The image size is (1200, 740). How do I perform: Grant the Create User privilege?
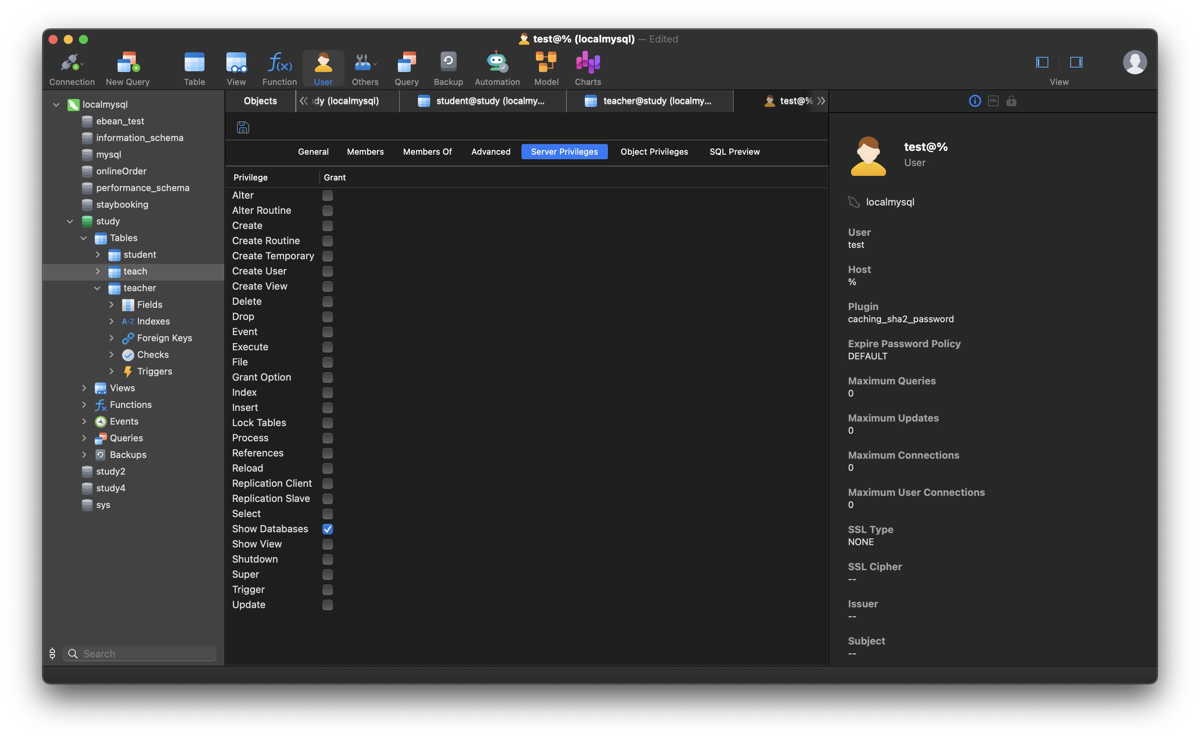[x=327, y=271]
